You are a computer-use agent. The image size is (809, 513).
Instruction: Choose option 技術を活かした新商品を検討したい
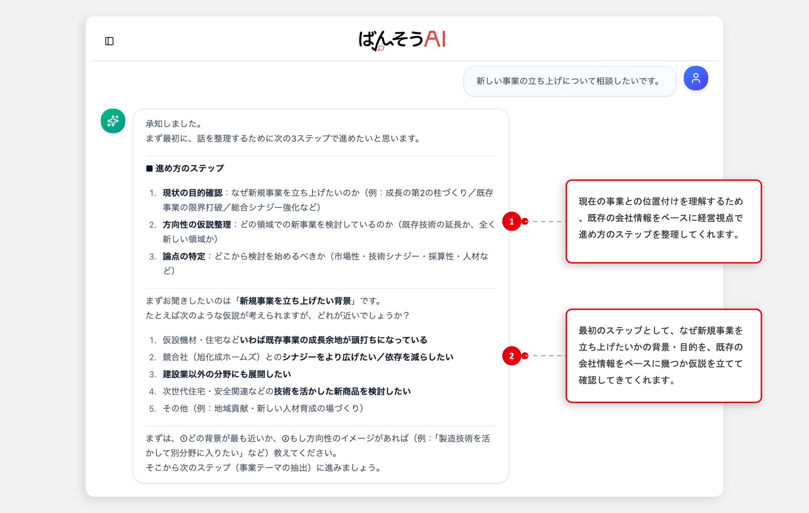pos(342,391)
